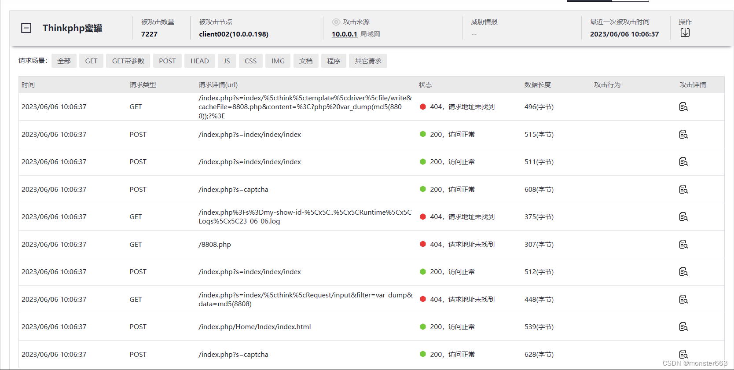Click the 攻击行为 column header
Screen dimensions: 734x370
[x=607, y=84]
